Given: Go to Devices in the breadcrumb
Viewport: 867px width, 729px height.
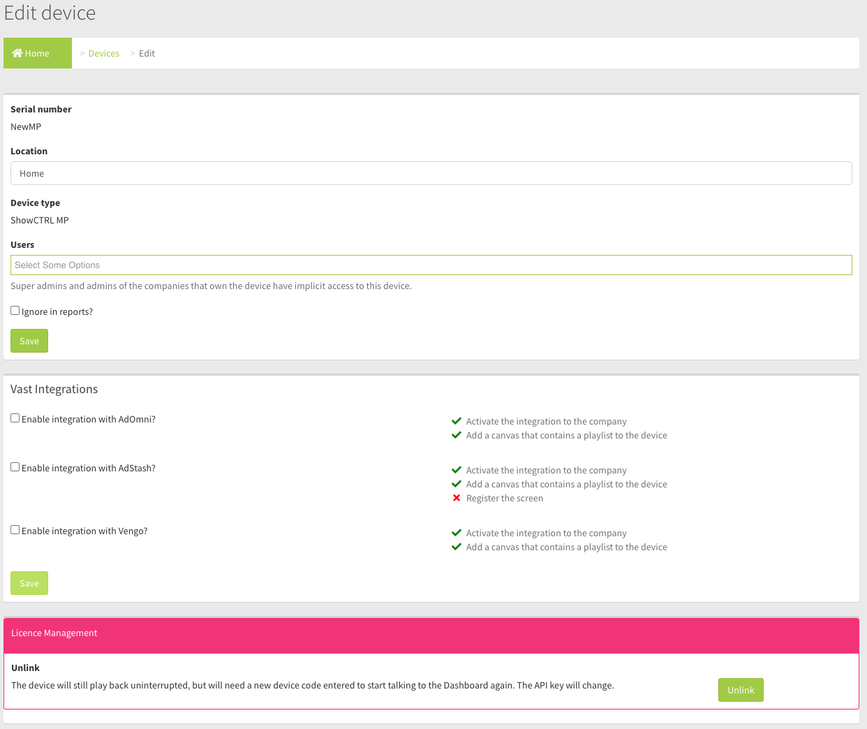Looking at the screenshot, I should coord(103,54).
